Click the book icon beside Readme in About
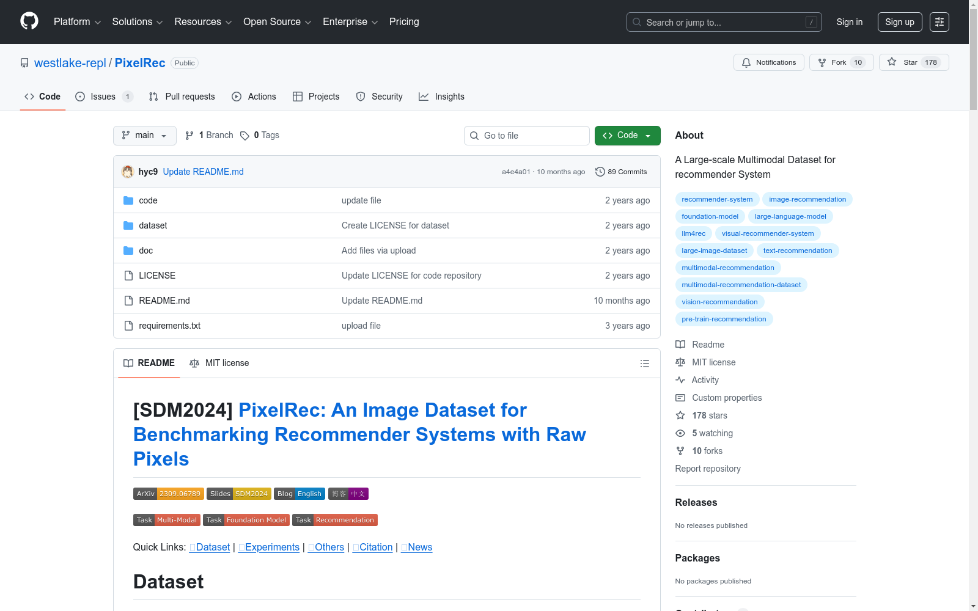The image size is (978, 611). [x=680, y=345]
